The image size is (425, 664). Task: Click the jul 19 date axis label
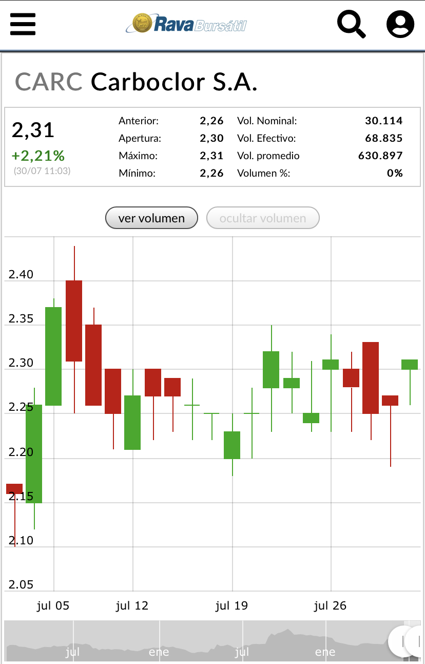231,606
